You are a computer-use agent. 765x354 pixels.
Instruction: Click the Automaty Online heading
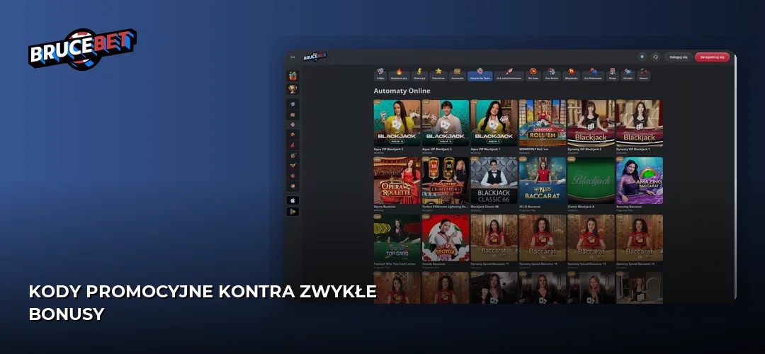(402, 91)
